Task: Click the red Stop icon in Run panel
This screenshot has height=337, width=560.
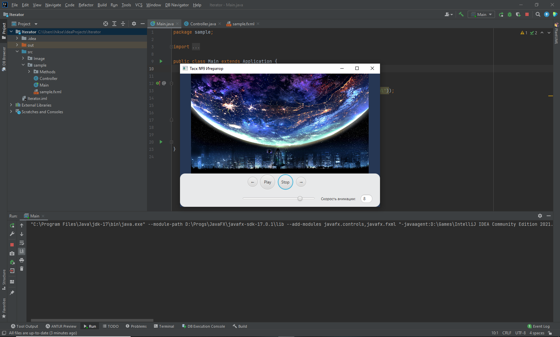Action: pyautogui.click(x=12, y=244)
